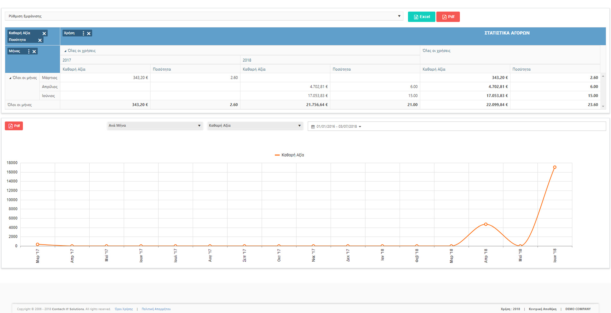Click the 21.756,64 € total cell
The image size is (611, 313).
pos(285,105)
